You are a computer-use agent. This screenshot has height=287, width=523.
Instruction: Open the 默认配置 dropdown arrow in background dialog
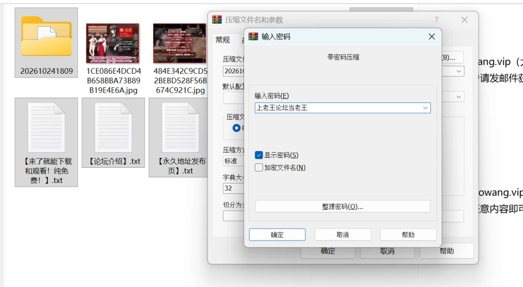pos(459,97)
